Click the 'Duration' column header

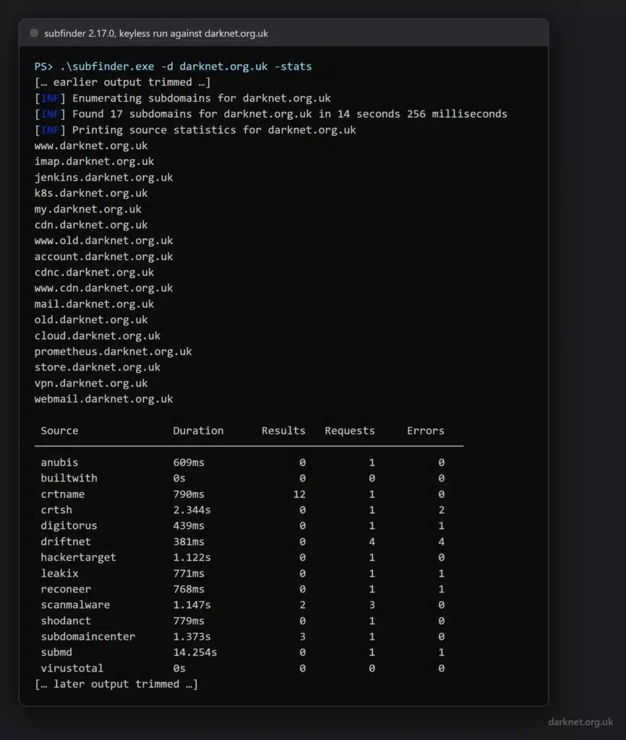click(198, 431)
